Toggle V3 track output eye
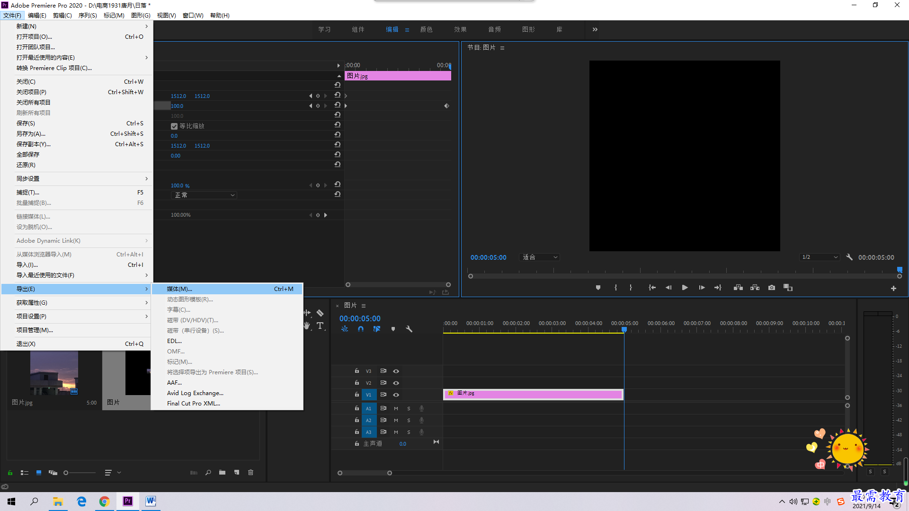 pyautogui.click(x=396, y=371)
